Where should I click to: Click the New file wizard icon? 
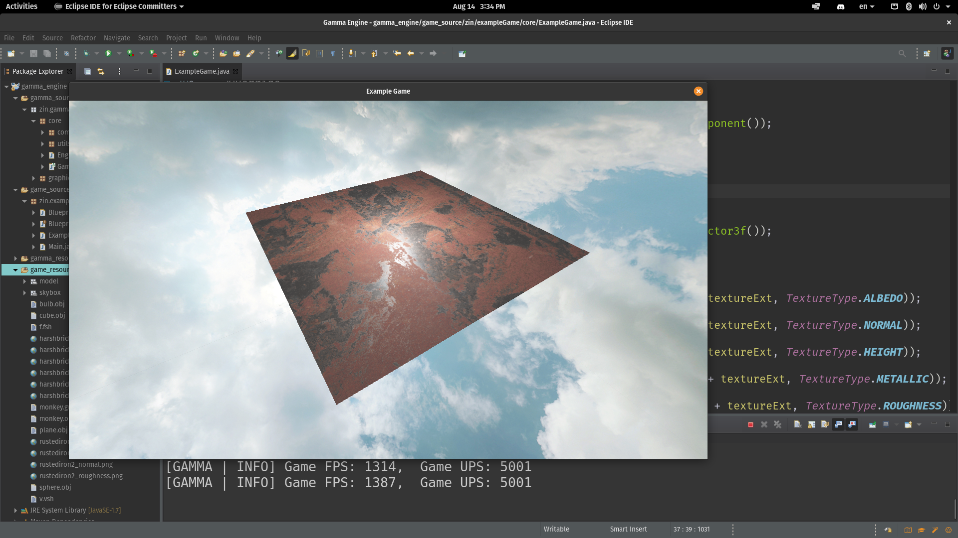pyautogui.click(x=11, y=54)
